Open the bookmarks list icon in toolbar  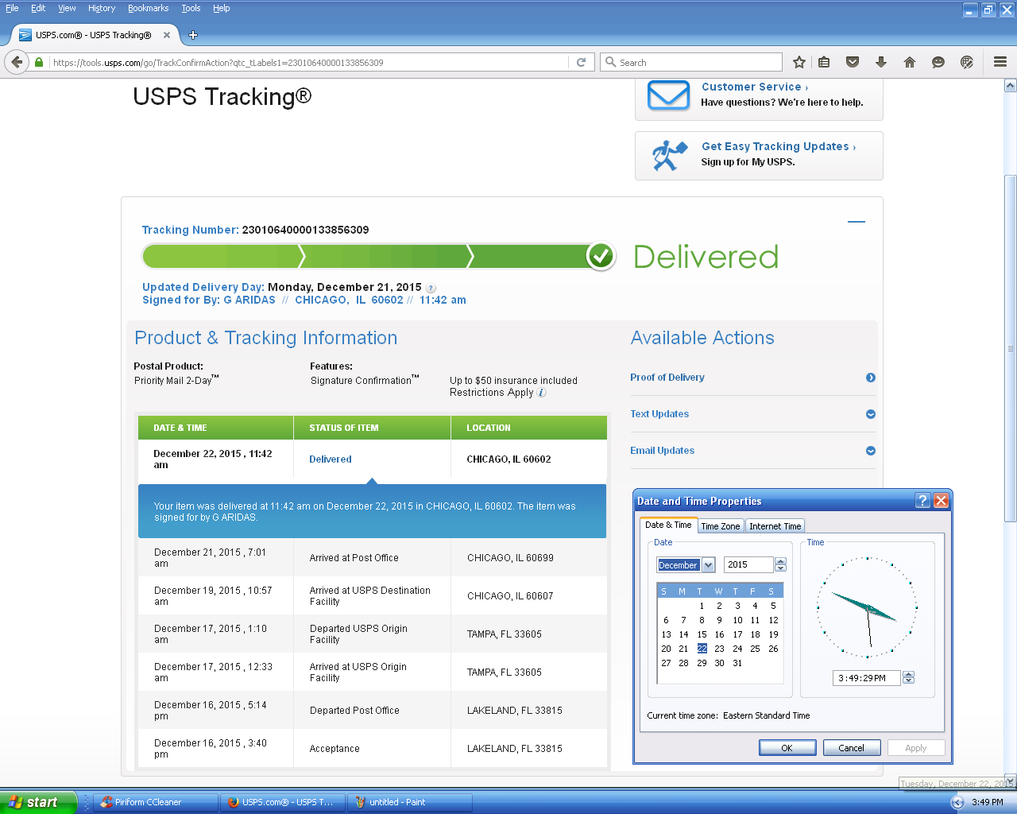point(824,62)
